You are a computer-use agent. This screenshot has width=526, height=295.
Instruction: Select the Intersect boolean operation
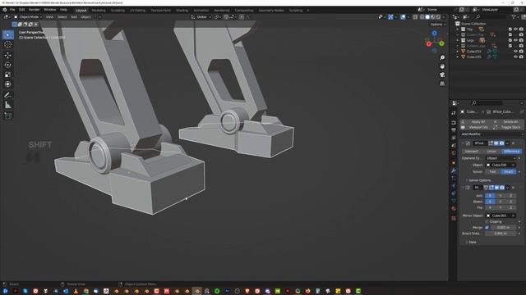pyautogui.click(x=471, y=152)
